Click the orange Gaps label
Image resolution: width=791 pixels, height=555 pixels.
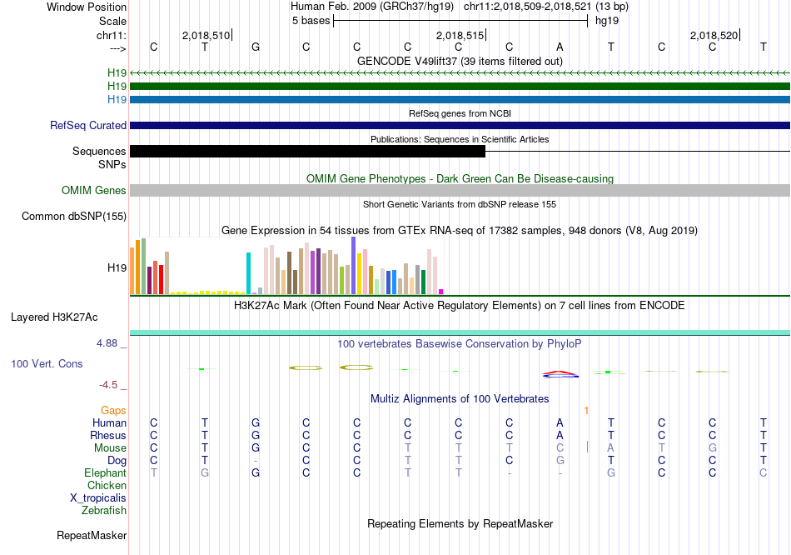pos(113,411)
